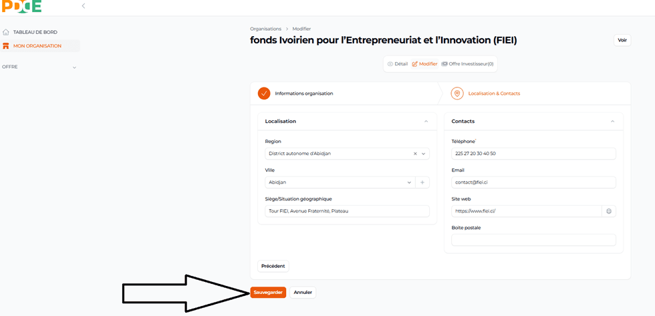Save changes with the Sauvegarder button
655x316 pixels.
[x=268, y=293]
